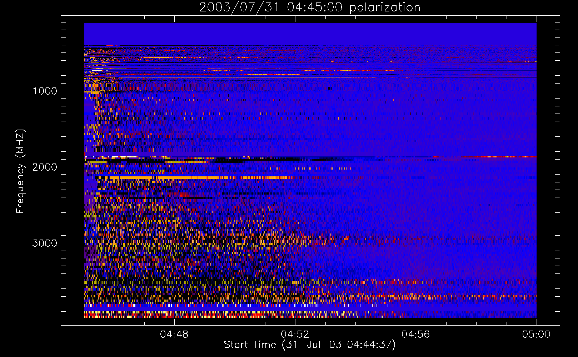
Task: Click the 1000 frequency tick label
Action: pyautogui.click(x=45, y=91)
